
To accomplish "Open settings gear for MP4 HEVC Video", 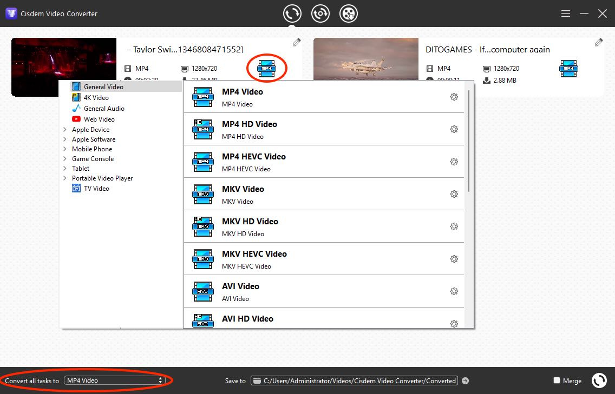I will point(454,162).
